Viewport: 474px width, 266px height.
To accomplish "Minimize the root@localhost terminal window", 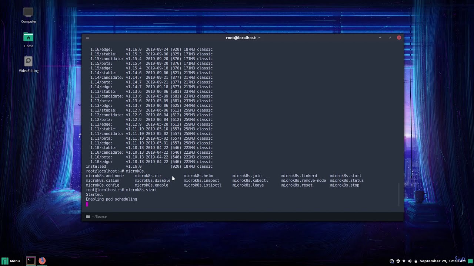I will click(380, 38).
